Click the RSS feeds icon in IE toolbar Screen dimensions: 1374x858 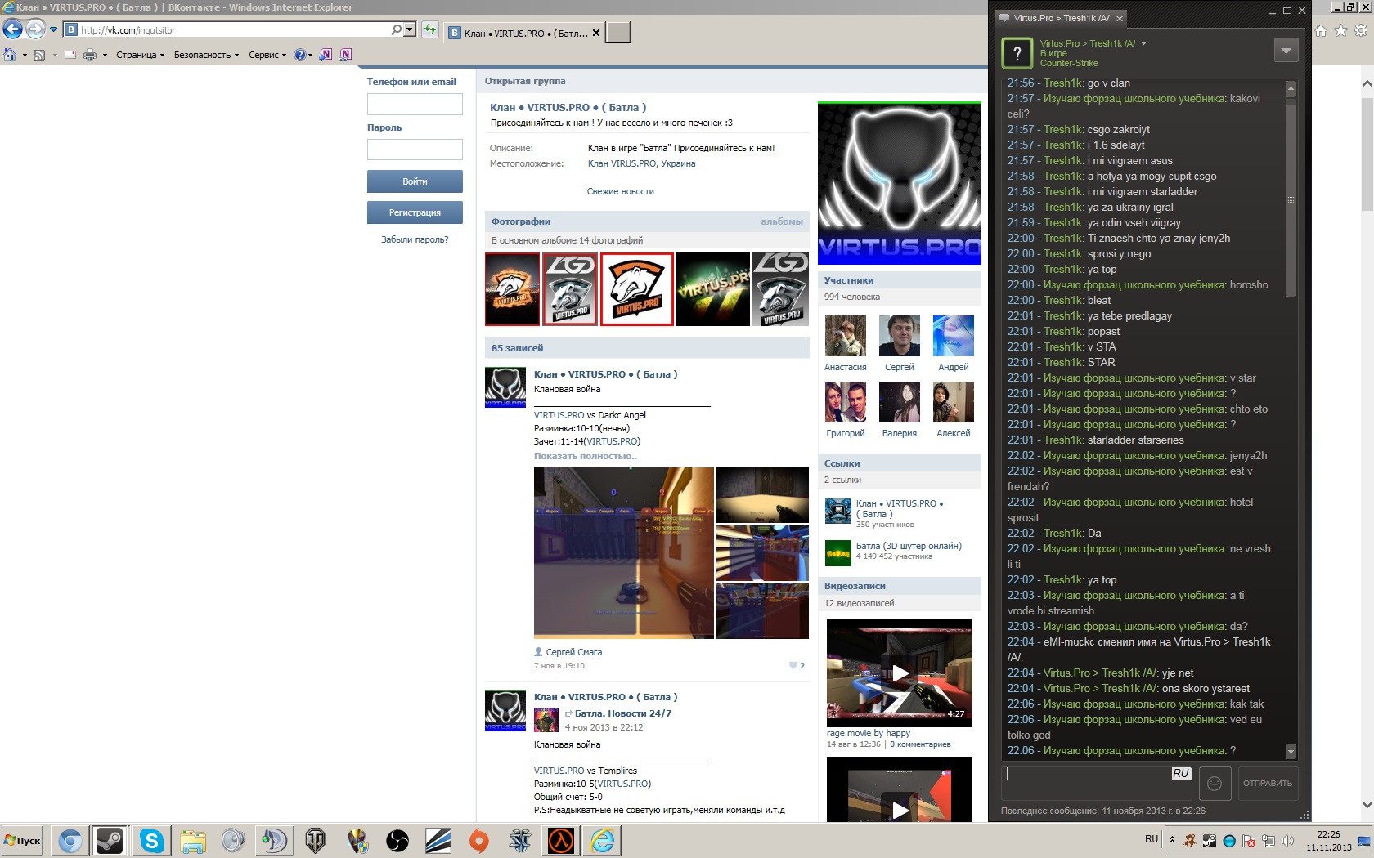tap(38, 55)
